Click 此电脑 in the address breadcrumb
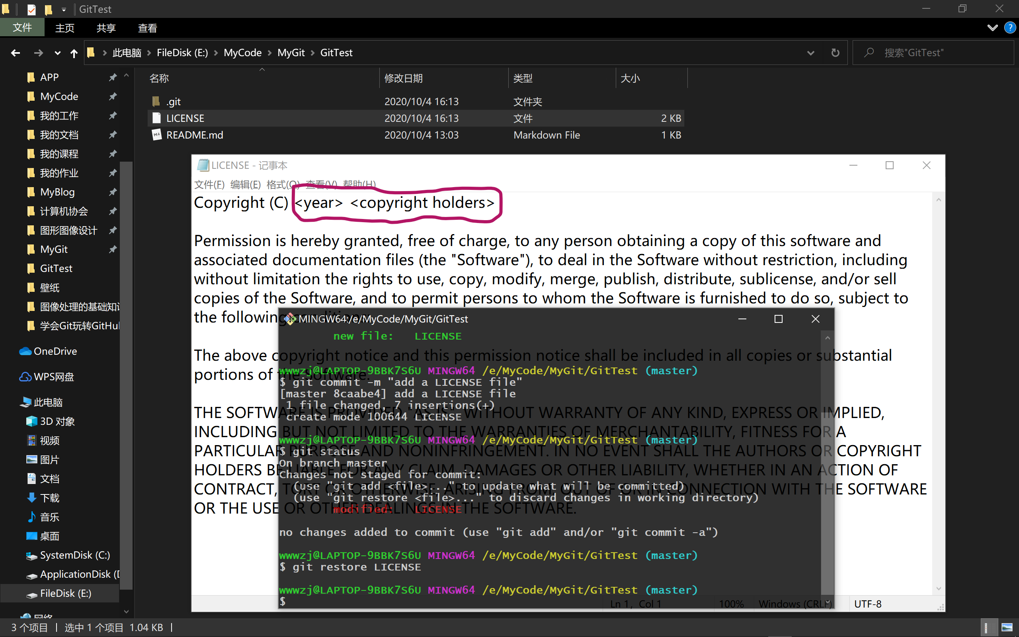The width and height of the screenshot is (1019, 637). (127, 53)
